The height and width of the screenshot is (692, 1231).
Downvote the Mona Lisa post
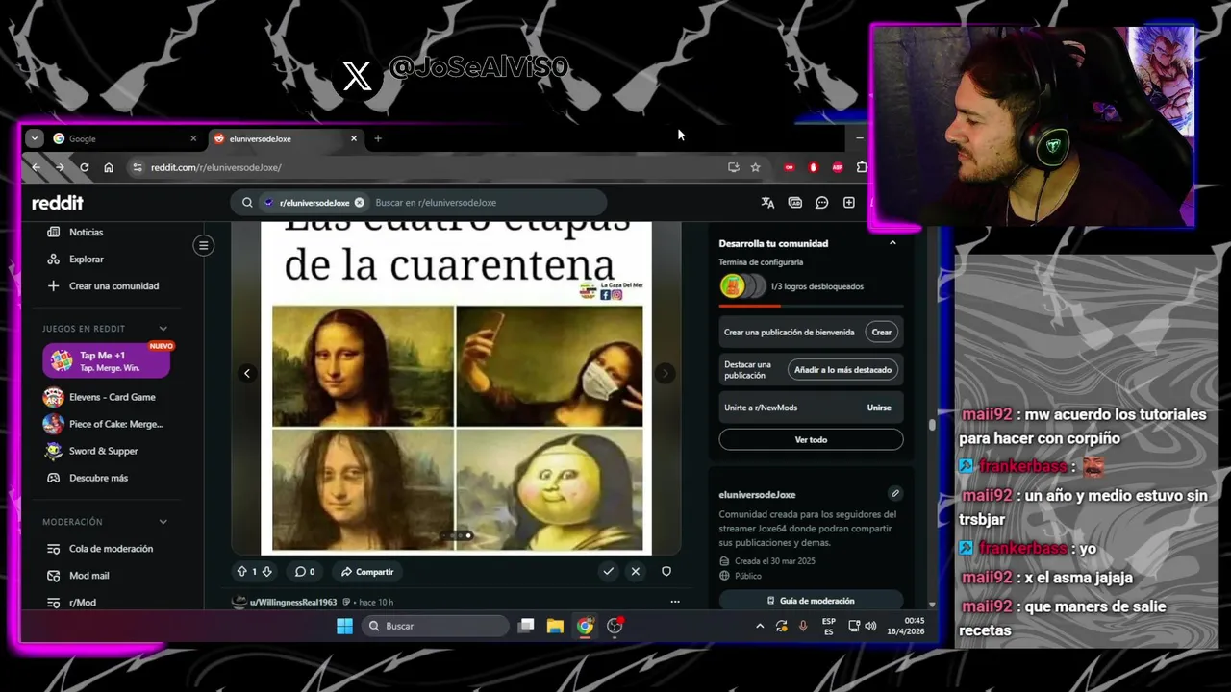coord(267,571)
